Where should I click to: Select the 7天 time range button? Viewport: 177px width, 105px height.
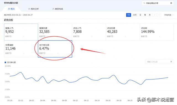tap(129, 15)
